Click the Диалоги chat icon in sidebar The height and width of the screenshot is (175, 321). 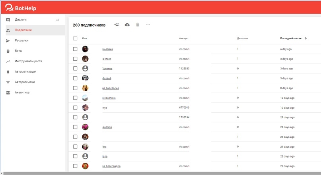pos(8,20)
